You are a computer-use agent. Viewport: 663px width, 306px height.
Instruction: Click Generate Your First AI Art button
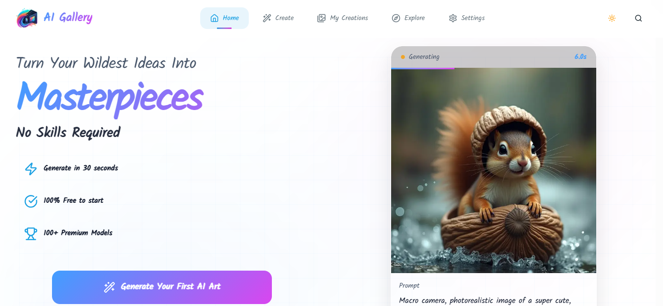coord(162,287)
